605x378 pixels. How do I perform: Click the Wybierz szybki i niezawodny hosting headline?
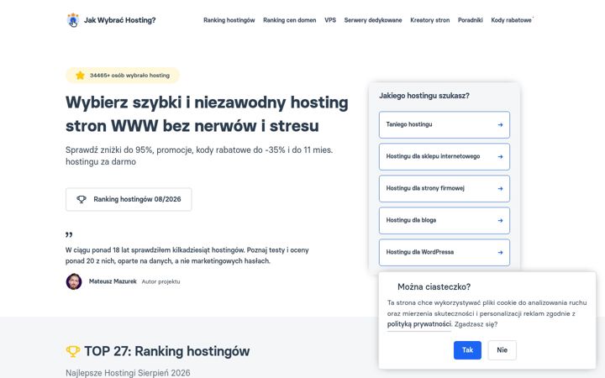(x=207, y=113)
